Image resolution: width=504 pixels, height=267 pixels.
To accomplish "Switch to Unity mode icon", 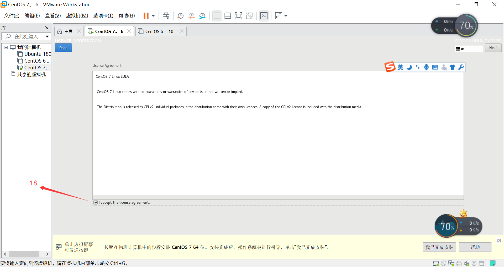I will (249, 16).
